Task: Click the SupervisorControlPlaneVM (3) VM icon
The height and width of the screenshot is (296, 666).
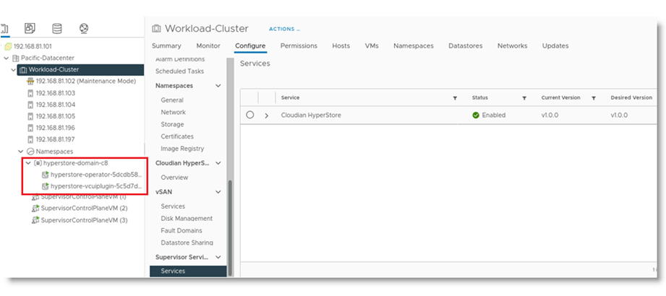Action: point(35,220)
